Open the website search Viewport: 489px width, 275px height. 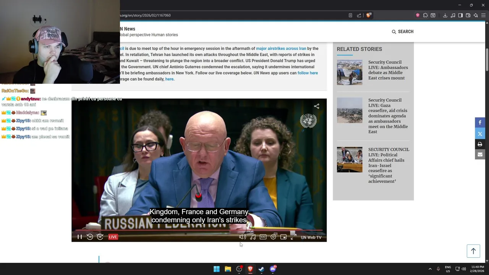[x=403, y=32]
